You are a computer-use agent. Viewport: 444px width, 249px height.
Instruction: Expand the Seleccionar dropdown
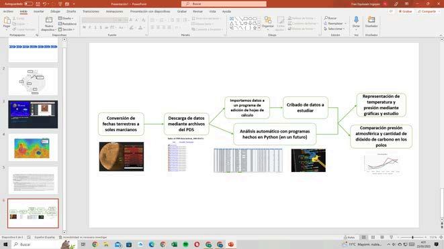[x=335, y=29]
